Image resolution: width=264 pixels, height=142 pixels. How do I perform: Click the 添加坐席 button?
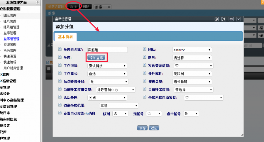coord(97,58)
